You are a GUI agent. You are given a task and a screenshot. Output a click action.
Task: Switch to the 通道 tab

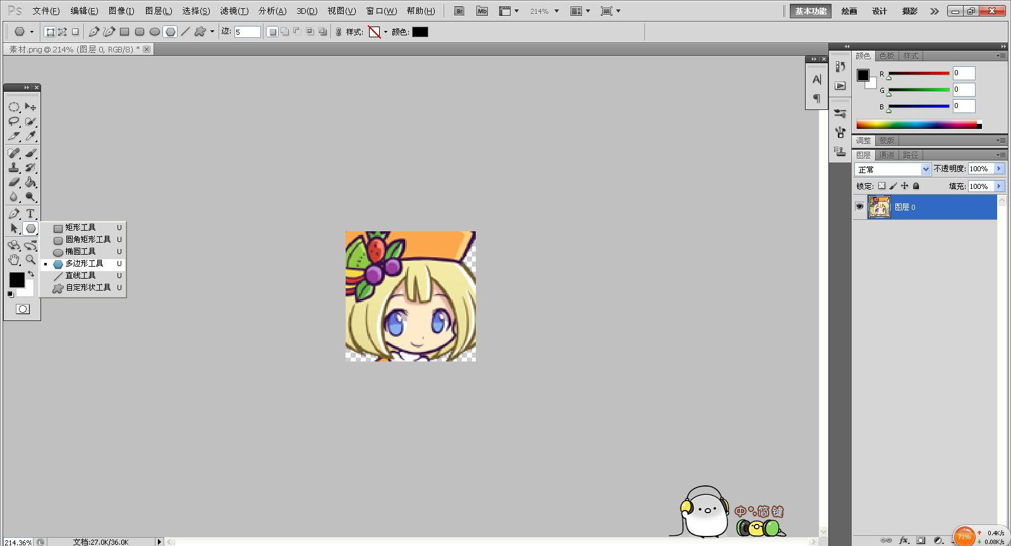click(887, 155)
